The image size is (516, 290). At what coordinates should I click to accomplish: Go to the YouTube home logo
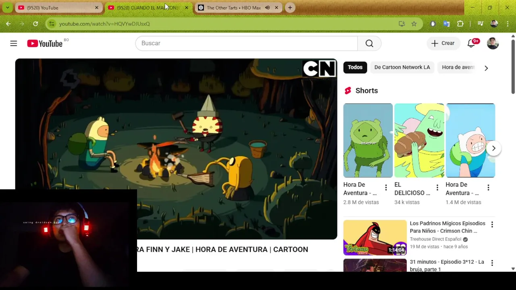pos(45,43)
